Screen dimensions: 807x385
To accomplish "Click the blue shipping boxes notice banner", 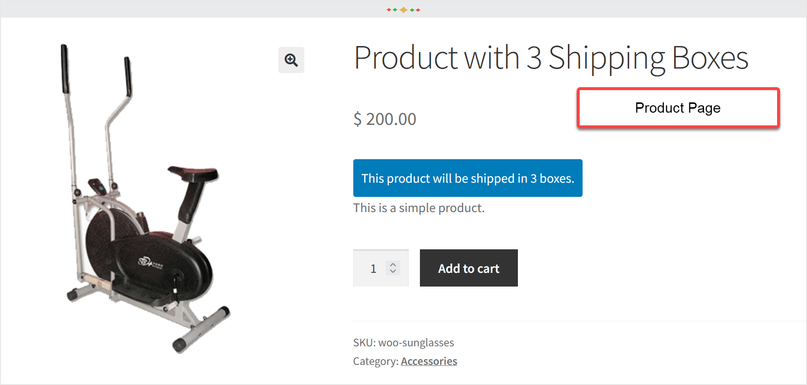I will [467, 178].
